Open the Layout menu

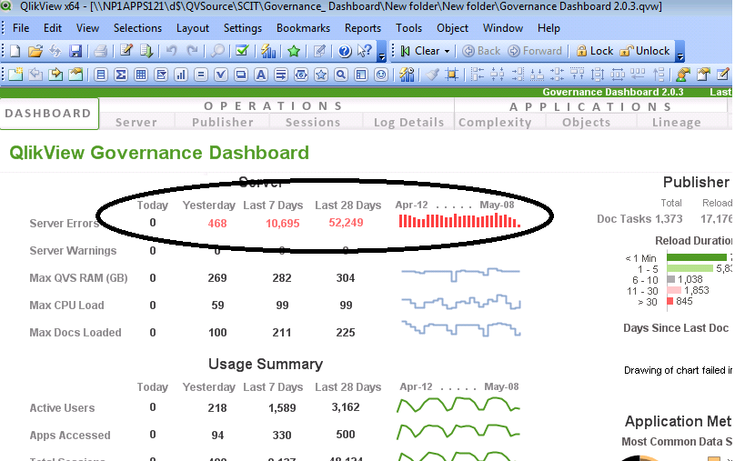pos(193,28)
